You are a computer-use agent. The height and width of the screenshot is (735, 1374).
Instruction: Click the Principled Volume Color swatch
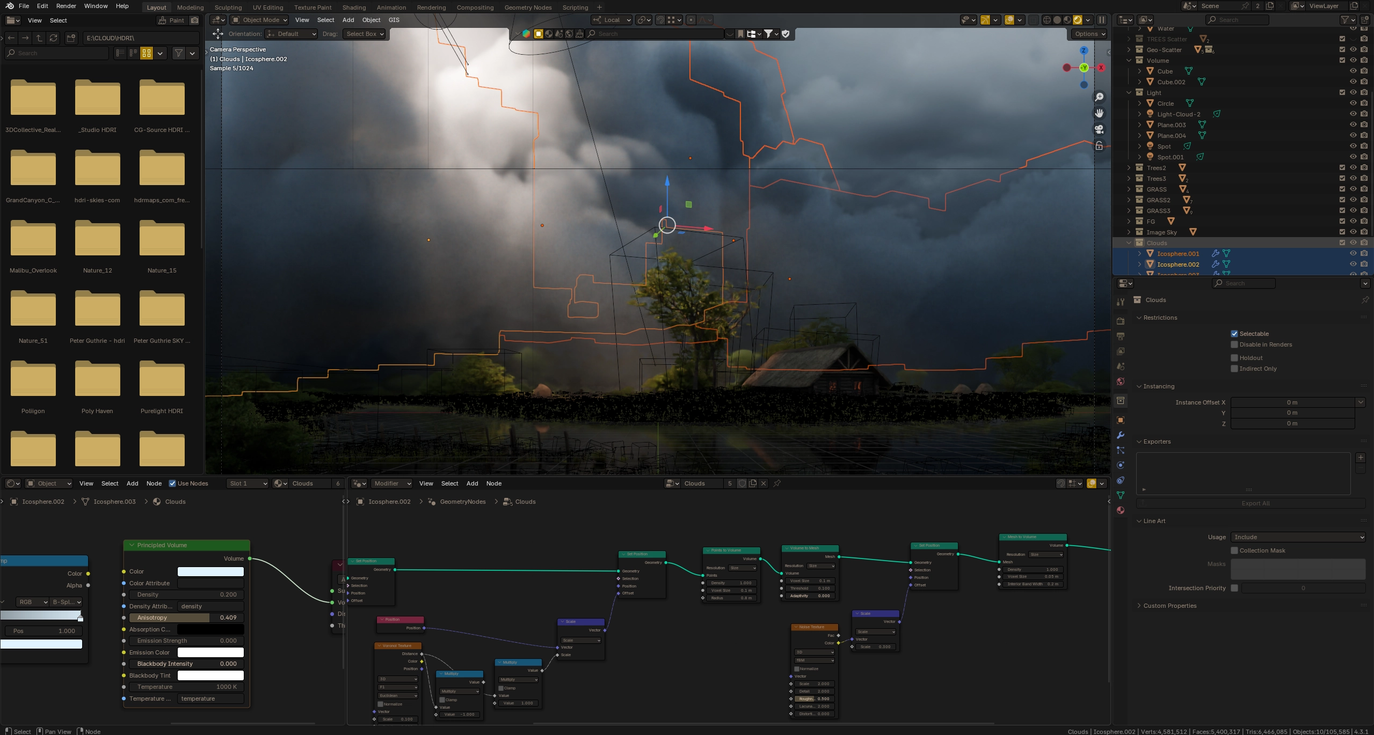[x=210, y=572]
